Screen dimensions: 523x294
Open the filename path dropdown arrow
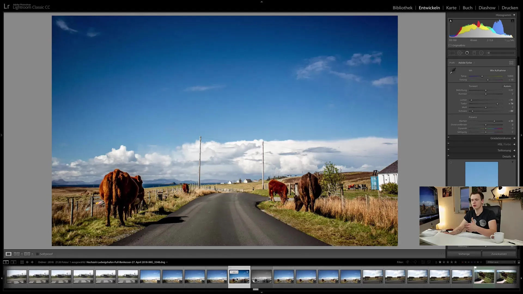tap(167, 262)
